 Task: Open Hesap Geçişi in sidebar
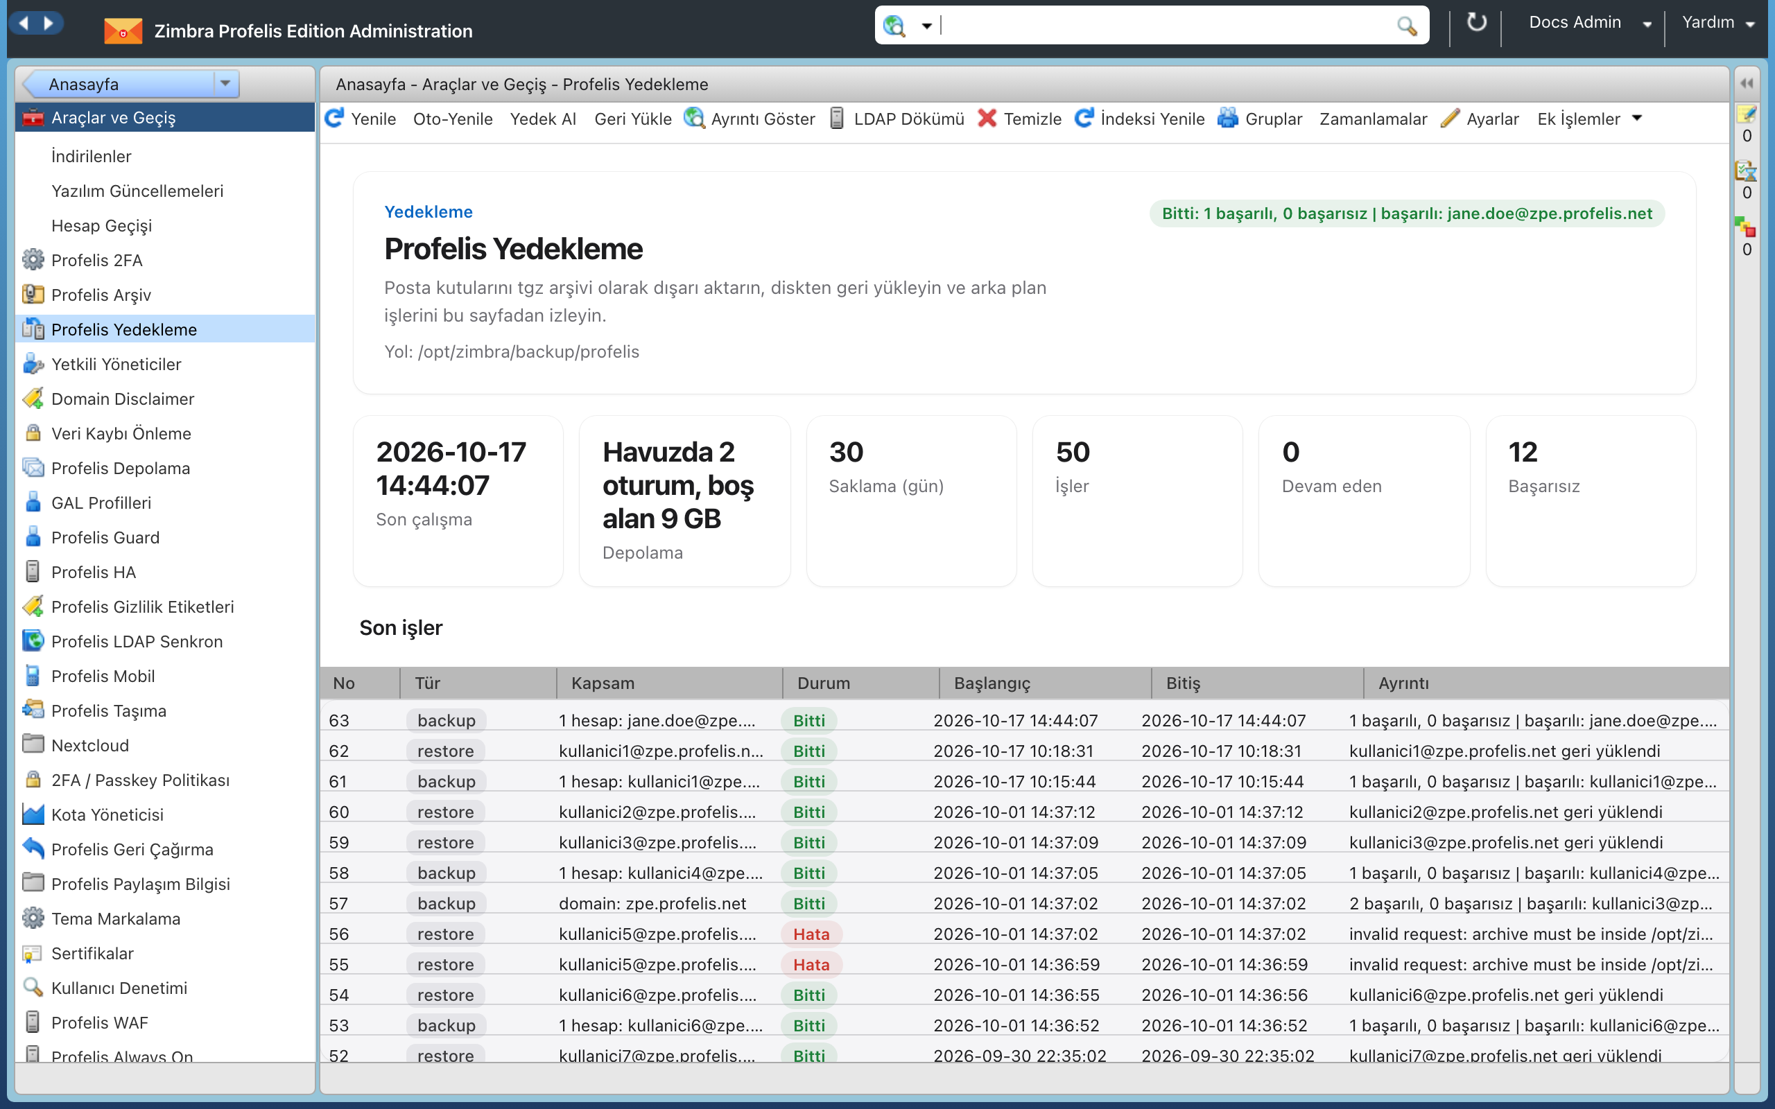pyautogui.click(x=165, y=226)
